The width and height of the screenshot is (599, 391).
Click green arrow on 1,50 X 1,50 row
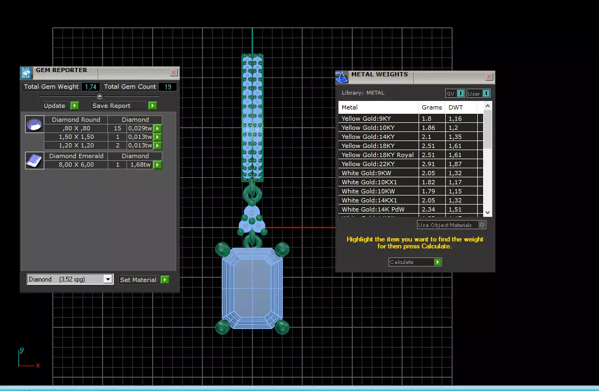157,137
